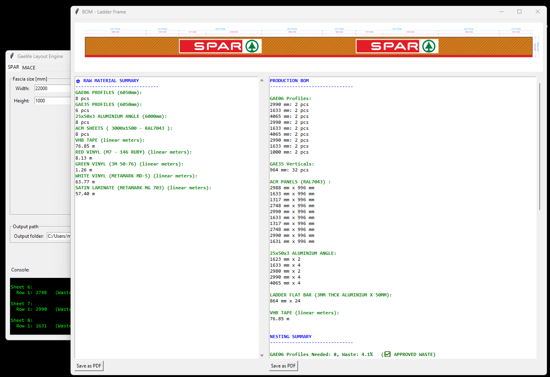Click the '57.40 m' satin laminate value
The image size is (550, 377).
point(85,194)
